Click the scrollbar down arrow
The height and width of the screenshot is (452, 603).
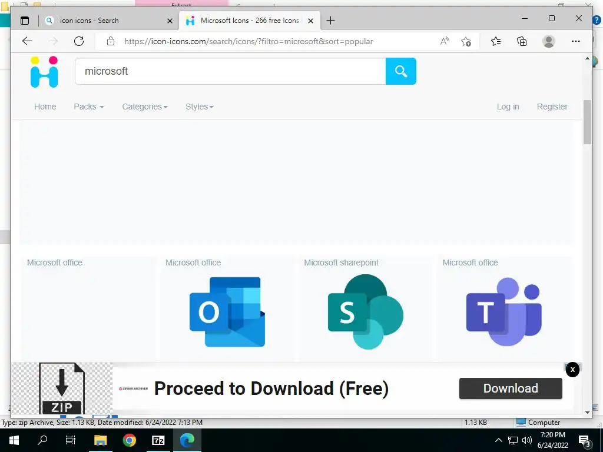[587, 412]
